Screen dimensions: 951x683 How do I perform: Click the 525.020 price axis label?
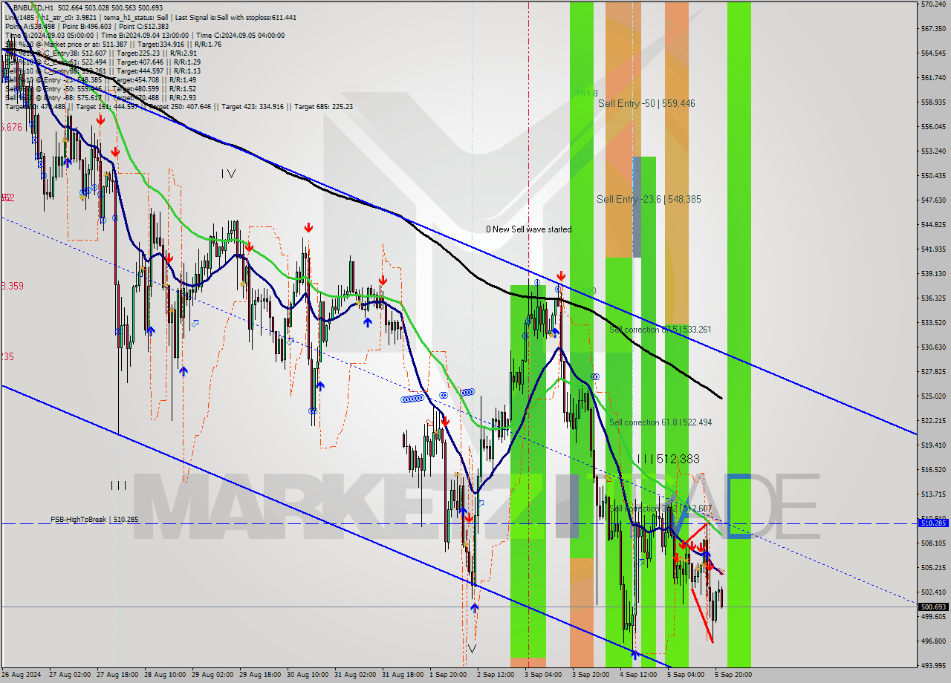click(x=932, y=396)
